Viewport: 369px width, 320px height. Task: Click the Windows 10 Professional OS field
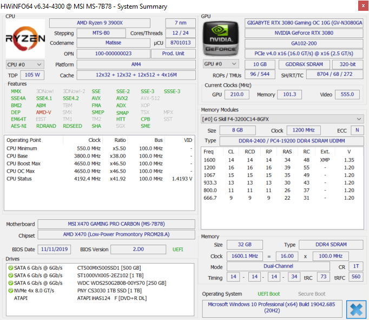(x=272, y=309)
